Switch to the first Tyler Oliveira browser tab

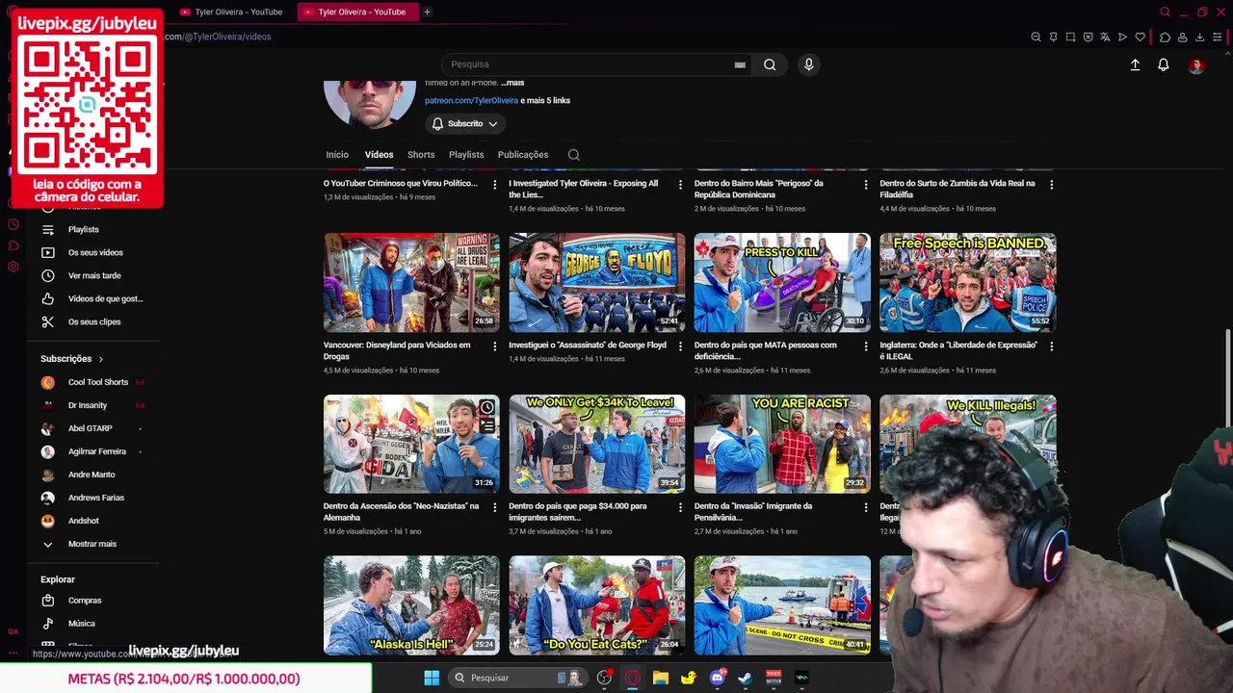231,12
